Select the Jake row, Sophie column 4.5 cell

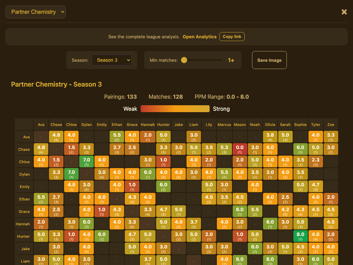[x=300, y=248]
